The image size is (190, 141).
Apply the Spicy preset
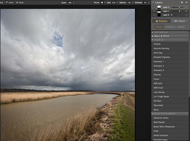pos(170,110)
